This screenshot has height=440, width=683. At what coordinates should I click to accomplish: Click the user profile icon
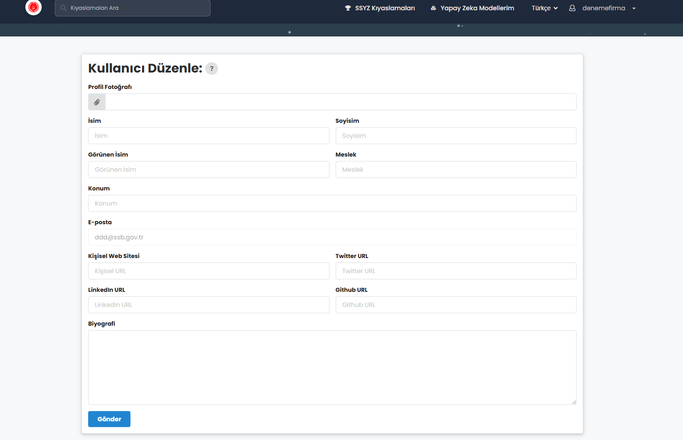pyautogui.click(x=572, y=8)
